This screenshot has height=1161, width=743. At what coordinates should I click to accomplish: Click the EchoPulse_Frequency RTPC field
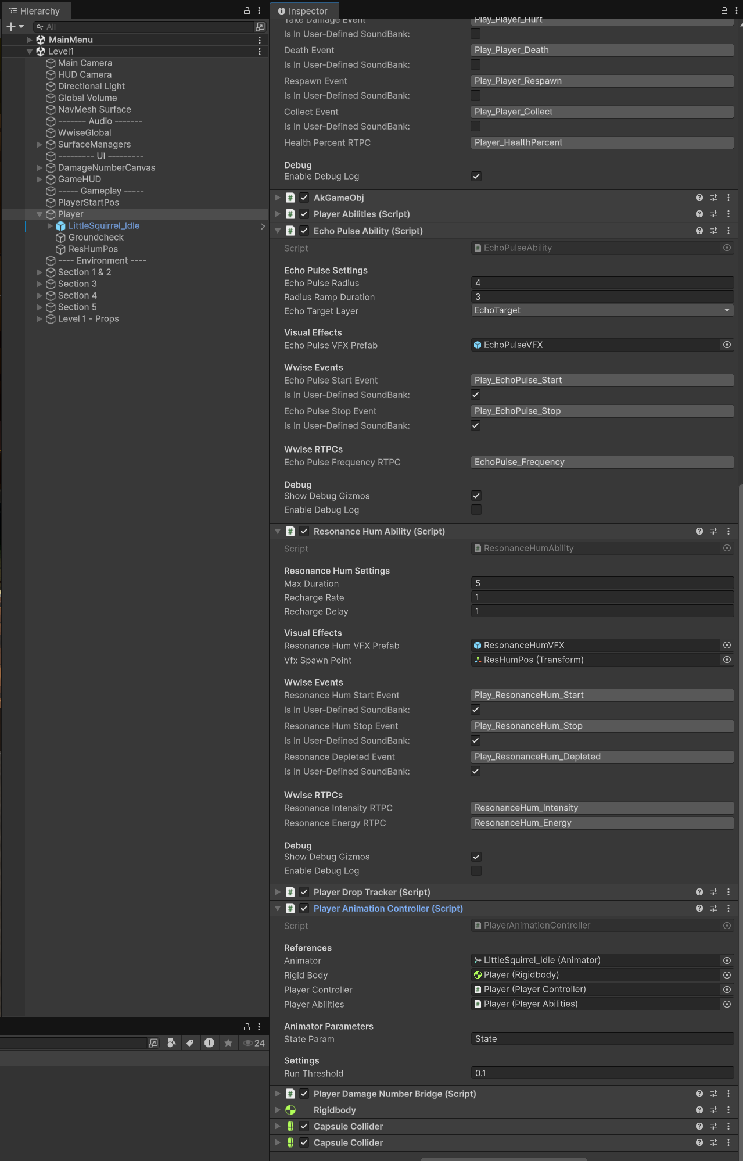coord(602,462)
